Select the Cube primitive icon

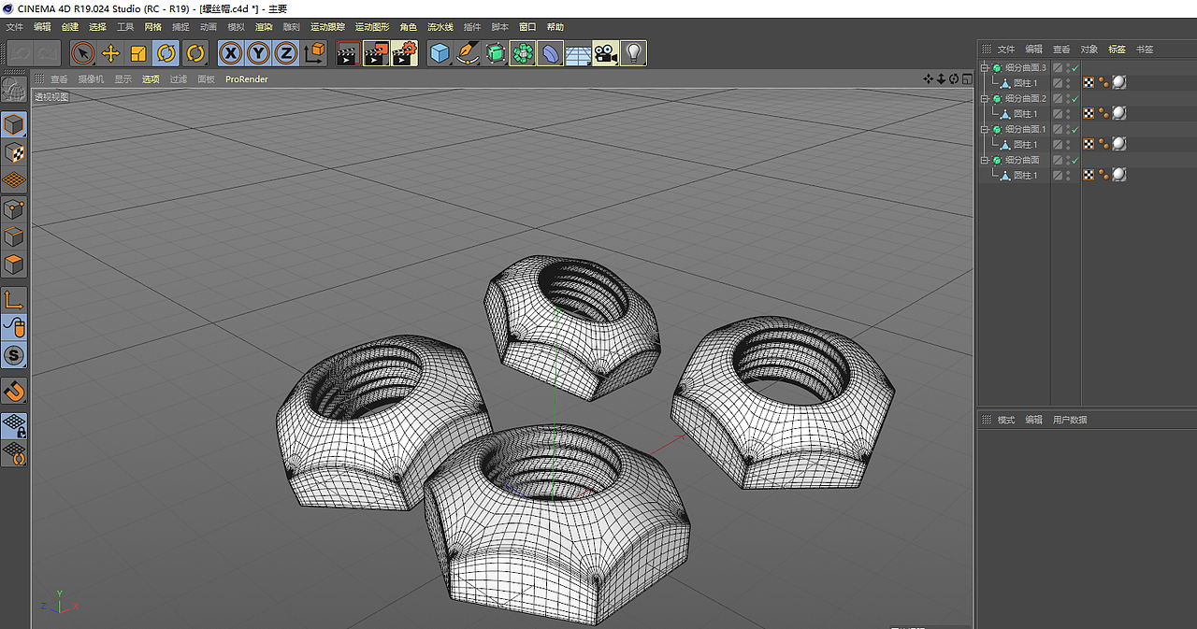tap(438, 53)
